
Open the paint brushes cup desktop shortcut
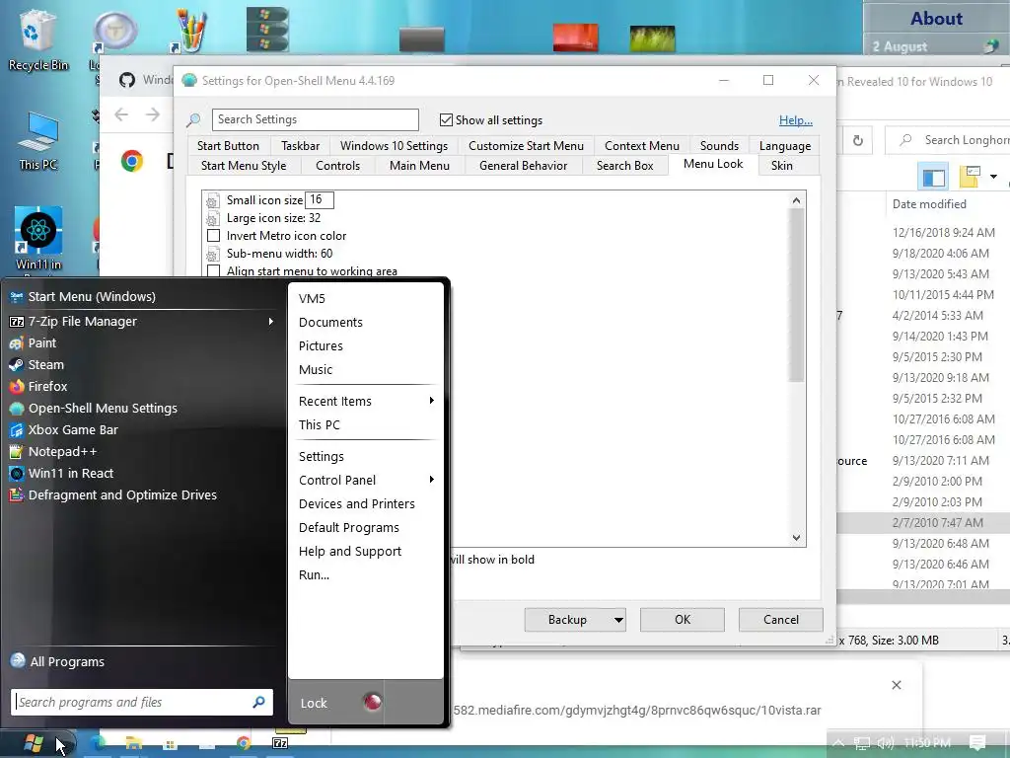pos(190,31)
